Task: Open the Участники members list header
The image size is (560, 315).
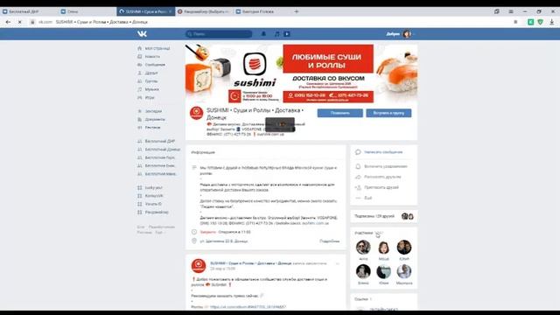Action: point(369,233)
